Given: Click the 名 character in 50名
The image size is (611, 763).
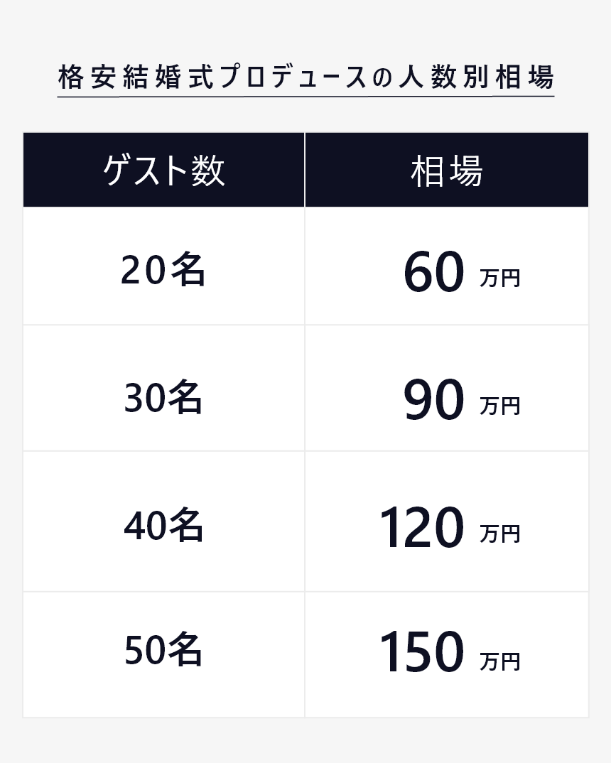Looking at the screenshot, I should point(186,649).
